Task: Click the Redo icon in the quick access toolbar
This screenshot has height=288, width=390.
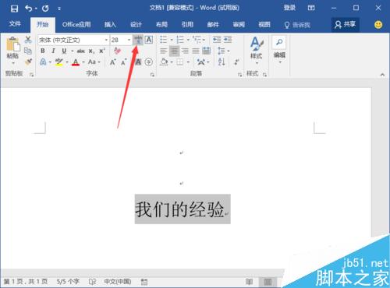Action: [x=45, y=9]
